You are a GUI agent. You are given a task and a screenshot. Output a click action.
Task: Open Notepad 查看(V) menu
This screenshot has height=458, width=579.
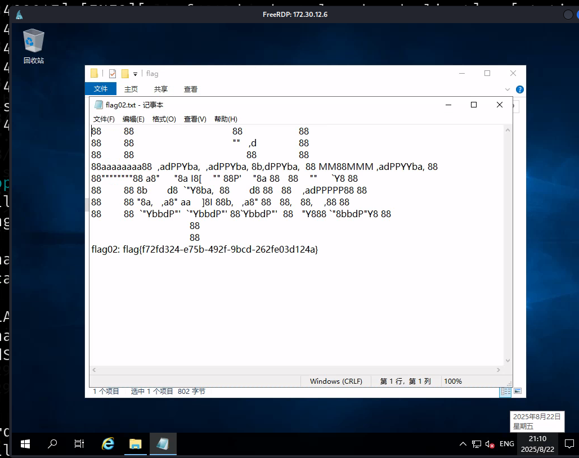195,119
